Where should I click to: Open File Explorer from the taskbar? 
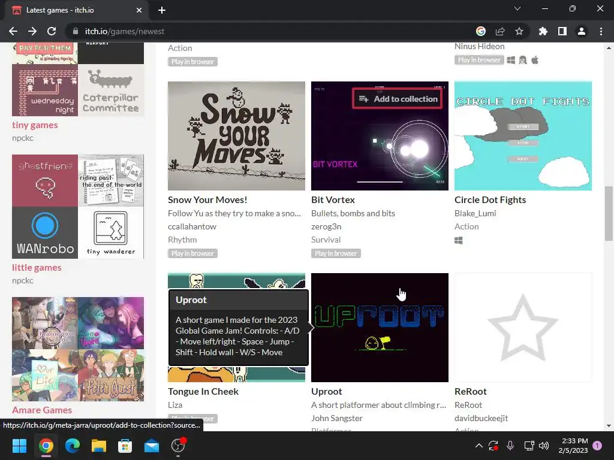pyautogui.click(x=99, y=446)
